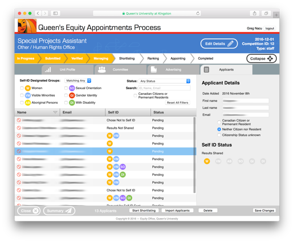This screenshot has width=294, height=242.
Task: Click the Collapse arrows icon
Action: point(270,58)
